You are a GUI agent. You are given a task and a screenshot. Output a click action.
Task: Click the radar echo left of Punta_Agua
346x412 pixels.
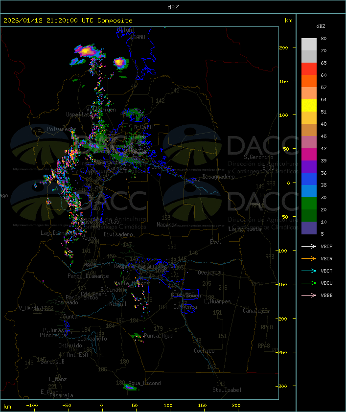pos(137,337)
